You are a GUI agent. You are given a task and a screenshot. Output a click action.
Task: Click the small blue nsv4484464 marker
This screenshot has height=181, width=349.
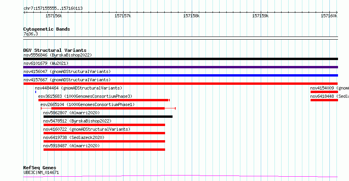36,92
